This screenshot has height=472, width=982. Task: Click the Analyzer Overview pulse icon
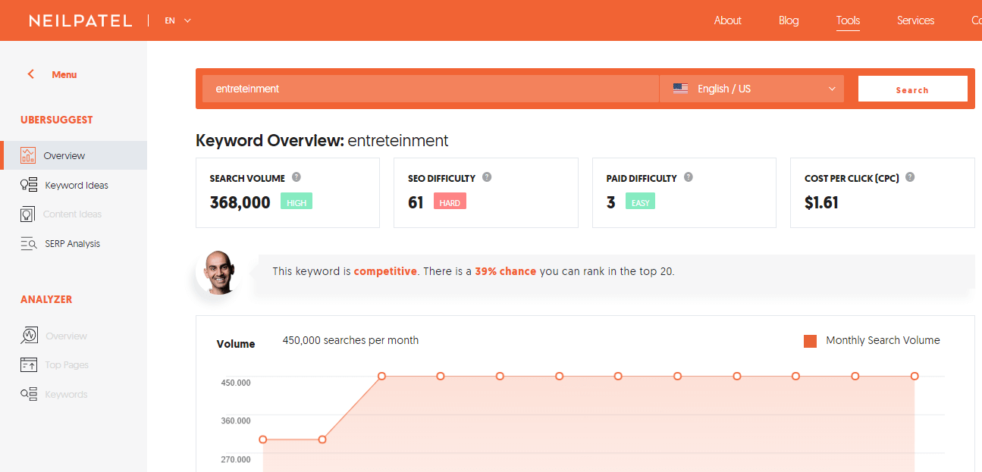(29, 335)
